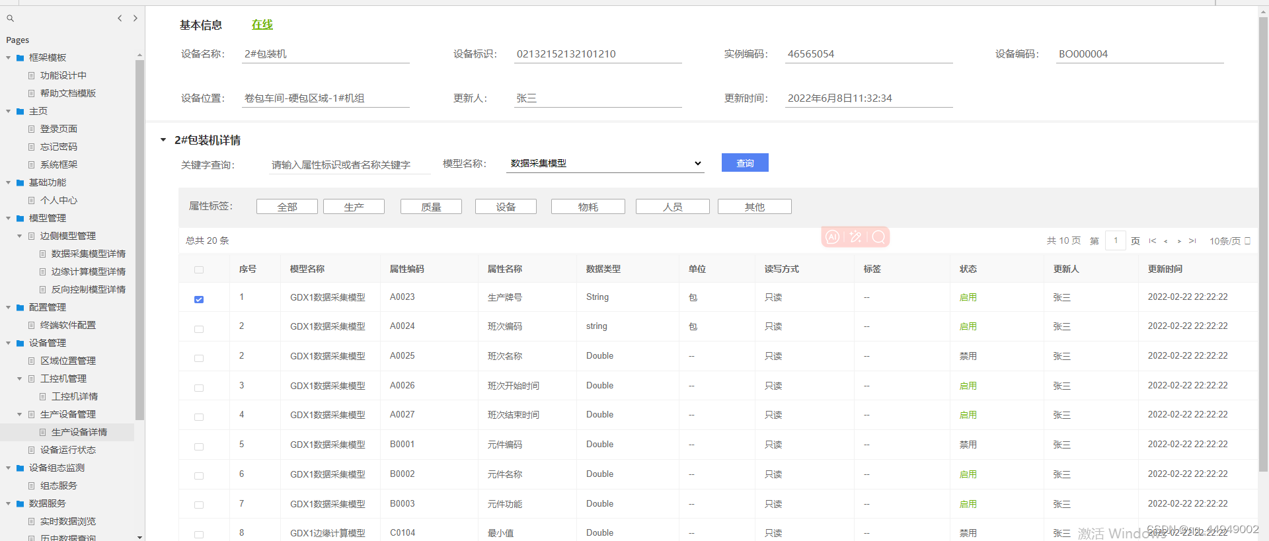Click the page icon next to 功能设计中

point(31,75)
